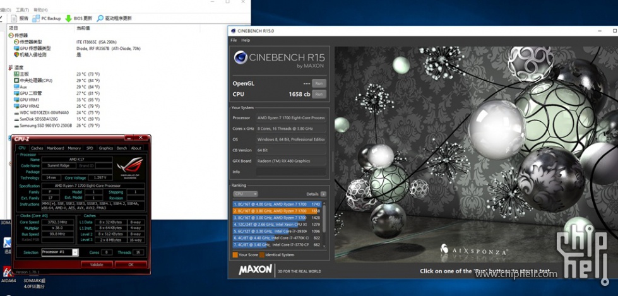
Task: Click the Info input field in Your System
Action: click(x=291, y=172)
